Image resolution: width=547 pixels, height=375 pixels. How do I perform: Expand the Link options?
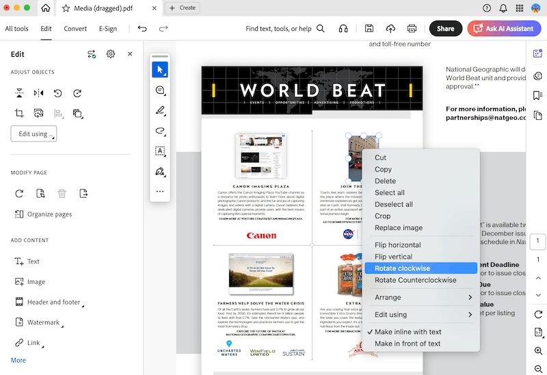pos(29,343)
